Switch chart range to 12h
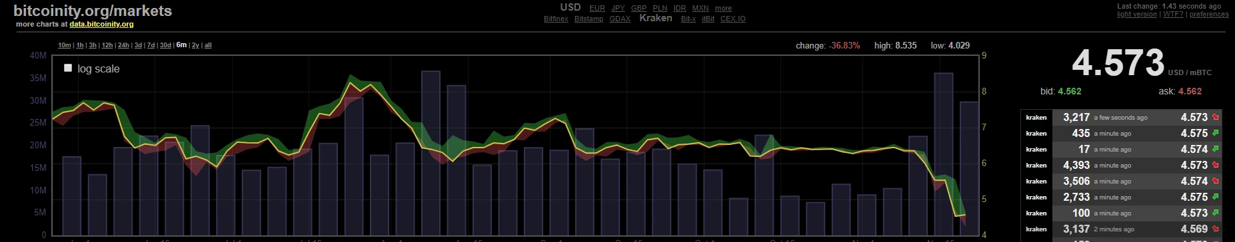Viewport: 1235px width, 242px height. (107, 45)
